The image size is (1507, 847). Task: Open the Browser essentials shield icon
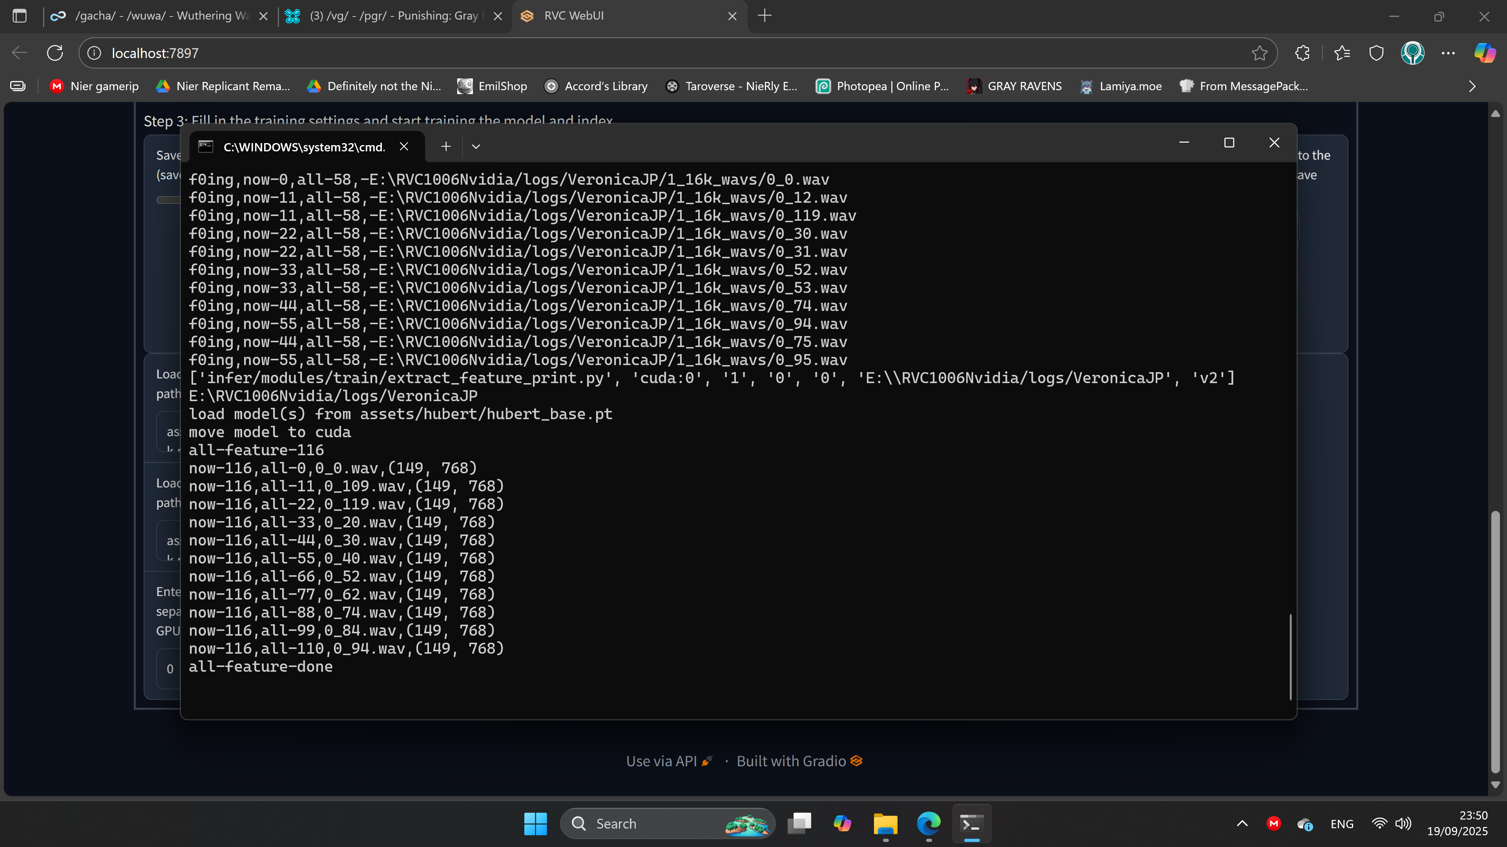coord(1377,53)
